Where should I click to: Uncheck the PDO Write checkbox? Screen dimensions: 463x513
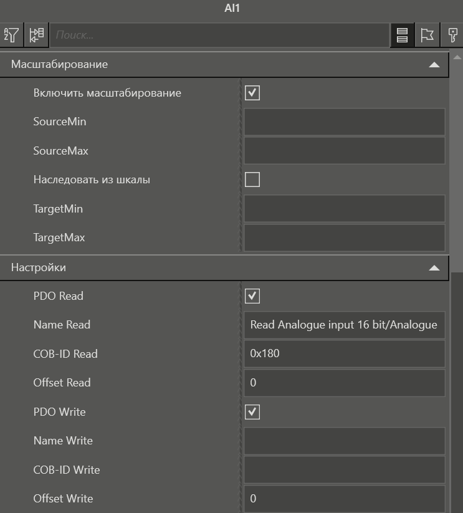[252, 412]
